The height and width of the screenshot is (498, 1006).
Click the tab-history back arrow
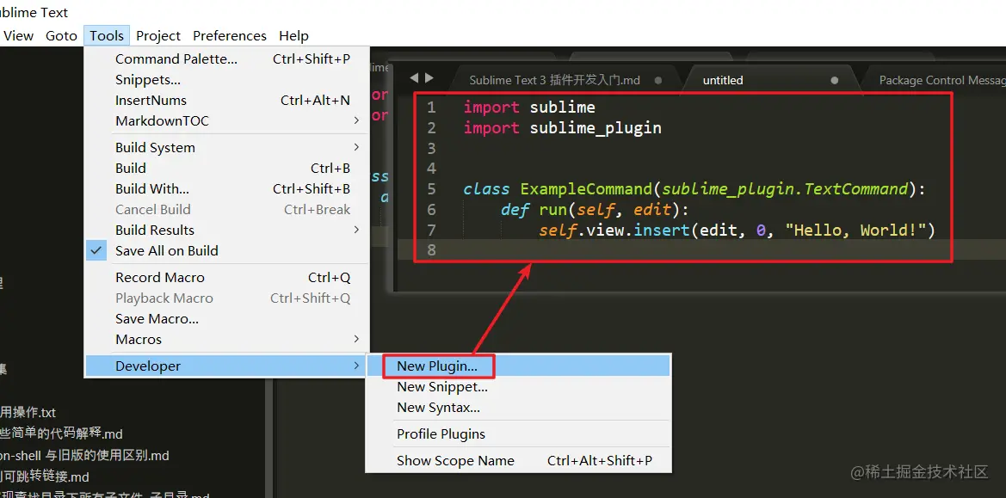[x=414, y=78]
